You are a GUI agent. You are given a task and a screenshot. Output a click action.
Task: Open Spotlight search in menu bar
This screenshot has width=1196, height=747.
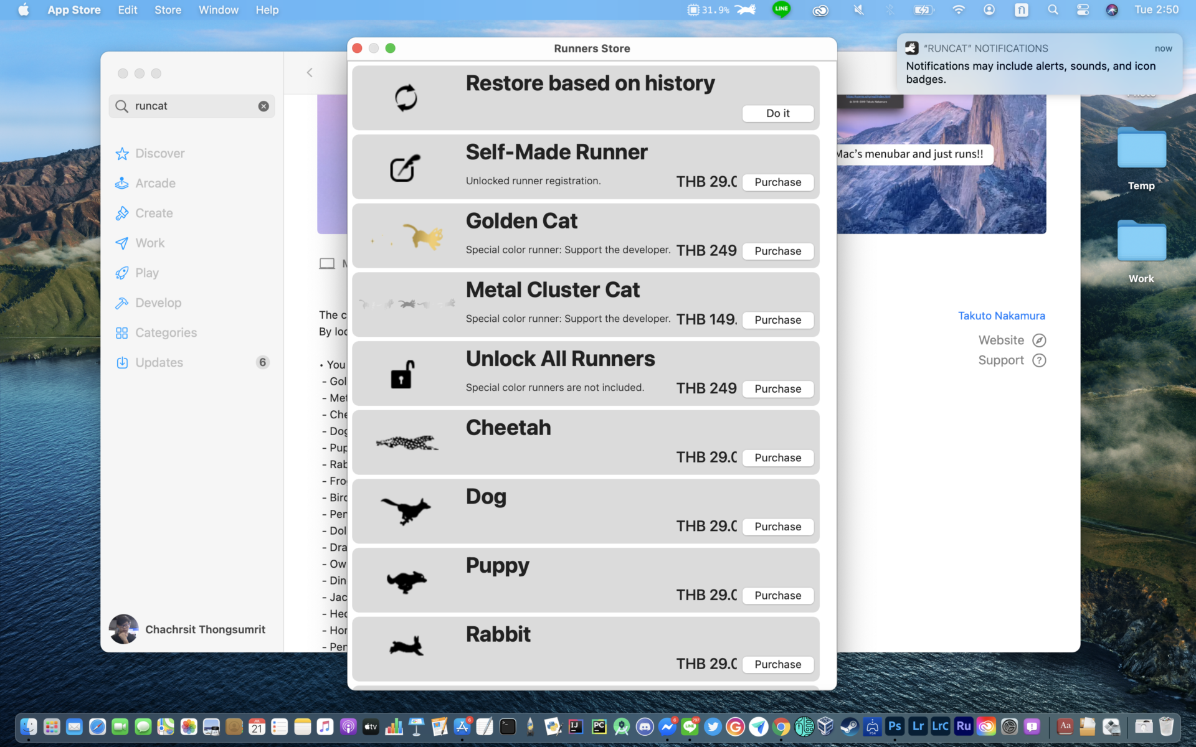click(x=1053, y=10)
